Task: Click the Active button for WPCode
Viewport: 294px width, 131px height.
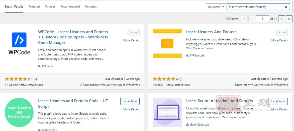Action: pyautogui.click(x=133, y=32)
